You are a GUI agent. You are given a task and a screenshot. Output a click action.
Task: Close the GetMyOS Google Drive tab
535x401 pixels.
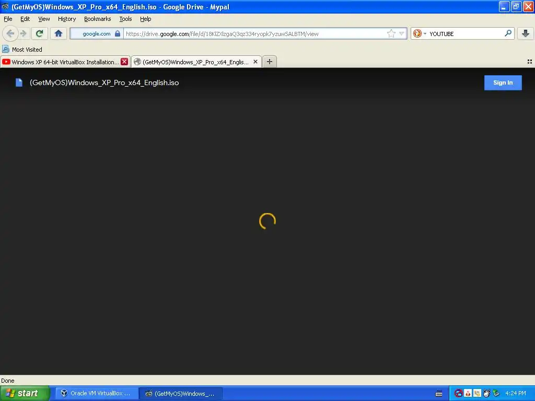[255, 62]
